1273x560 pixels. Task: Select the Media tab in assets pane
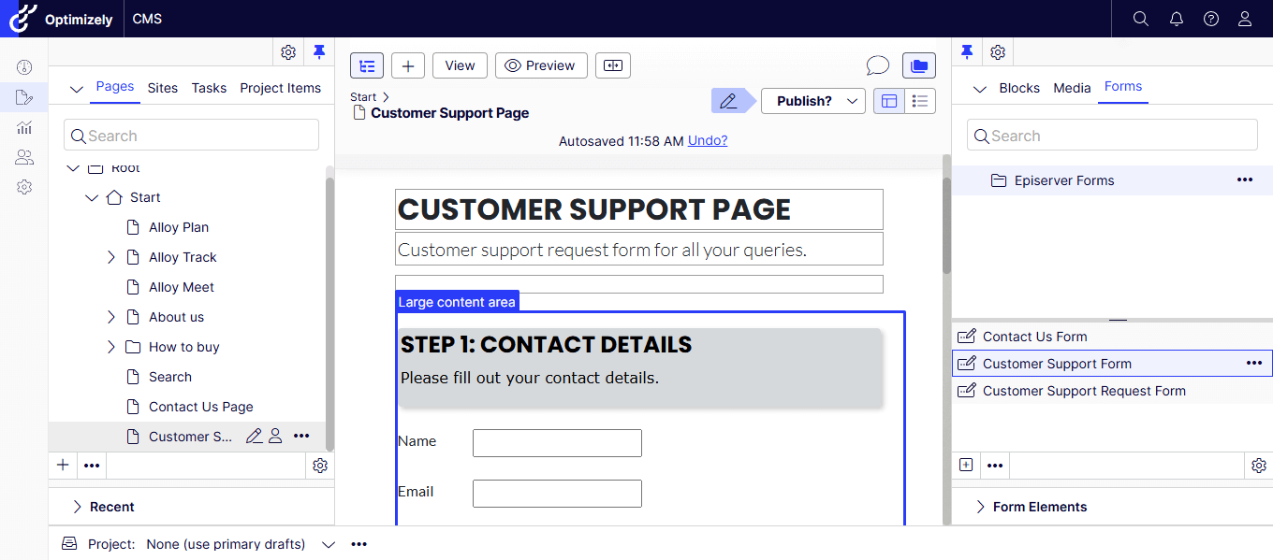(1072, 88)
